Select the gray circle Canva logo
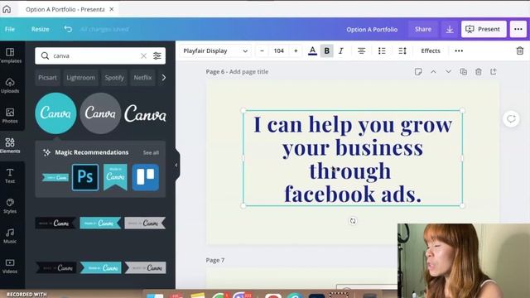530x298 pixels. [100, 113]
